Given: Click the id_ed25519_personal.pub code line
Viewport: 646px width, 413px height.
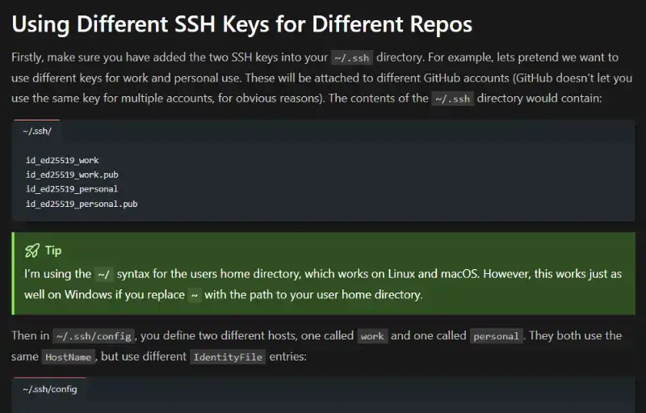Looking at the screenshot, I should coord(82,204).
